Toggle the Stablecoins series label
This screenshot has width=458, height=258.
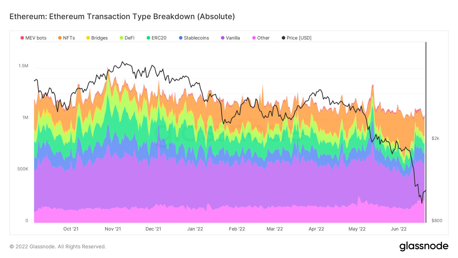click(x=196, y=38)
